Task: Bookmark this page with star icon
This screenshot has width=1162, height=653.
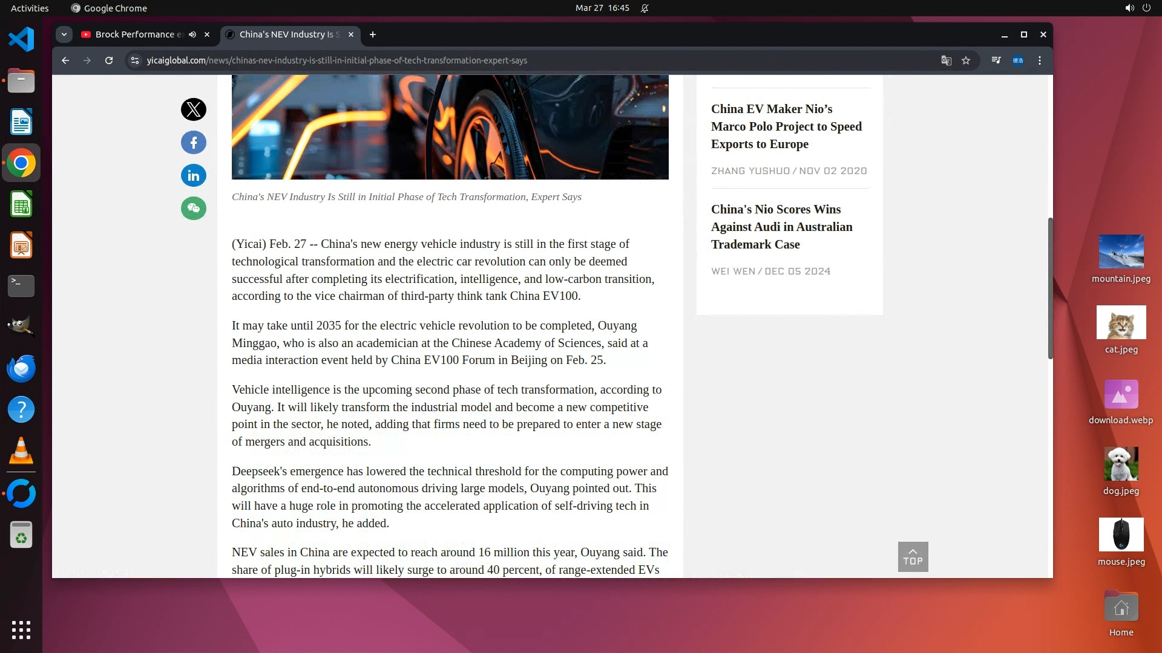Action: pyautogui.click(x=966, y=60)
